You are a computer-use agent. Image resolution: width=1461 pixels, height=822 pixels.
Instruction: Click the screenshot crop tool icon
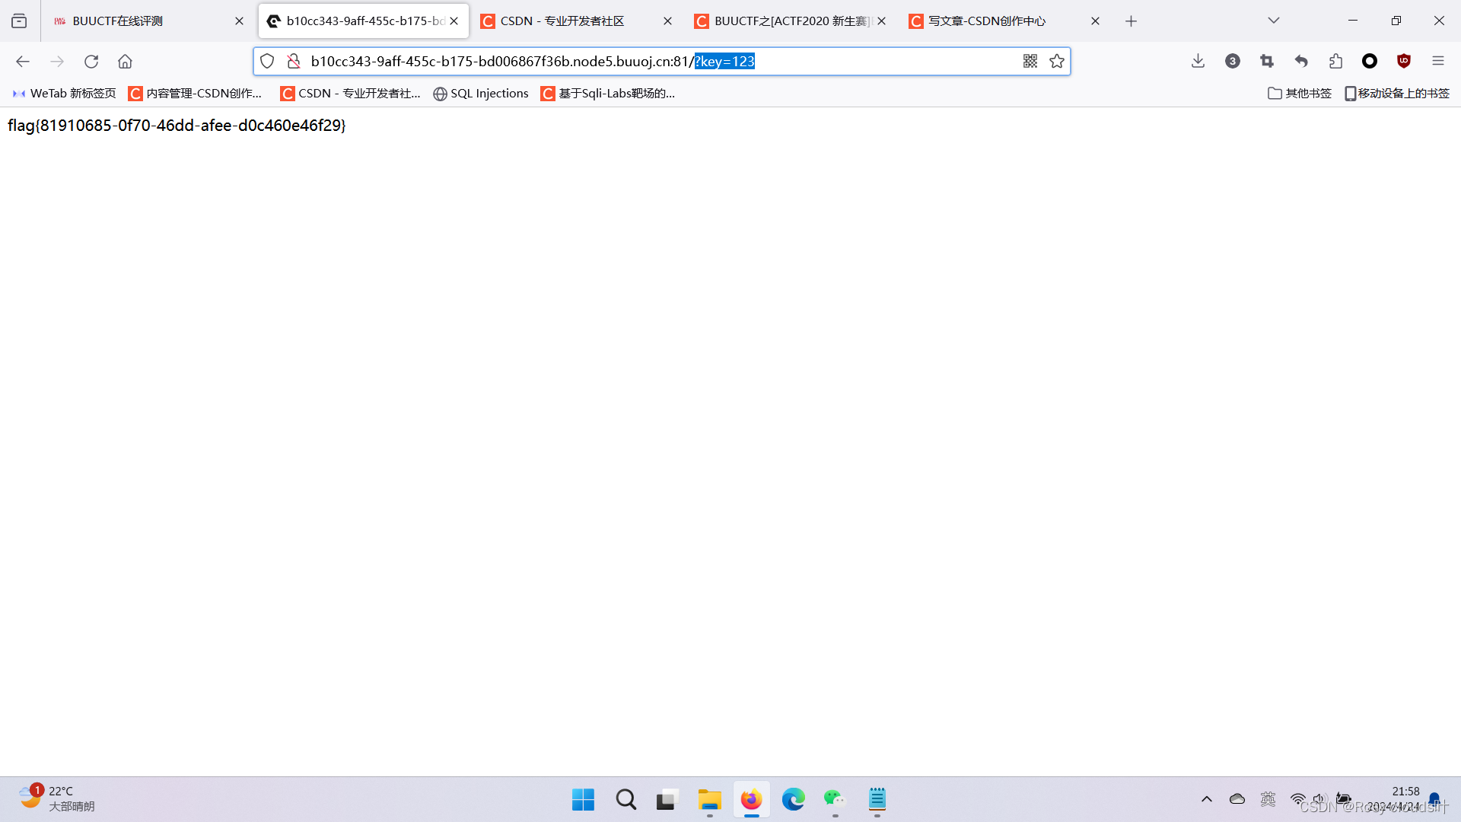(1267, 62)
